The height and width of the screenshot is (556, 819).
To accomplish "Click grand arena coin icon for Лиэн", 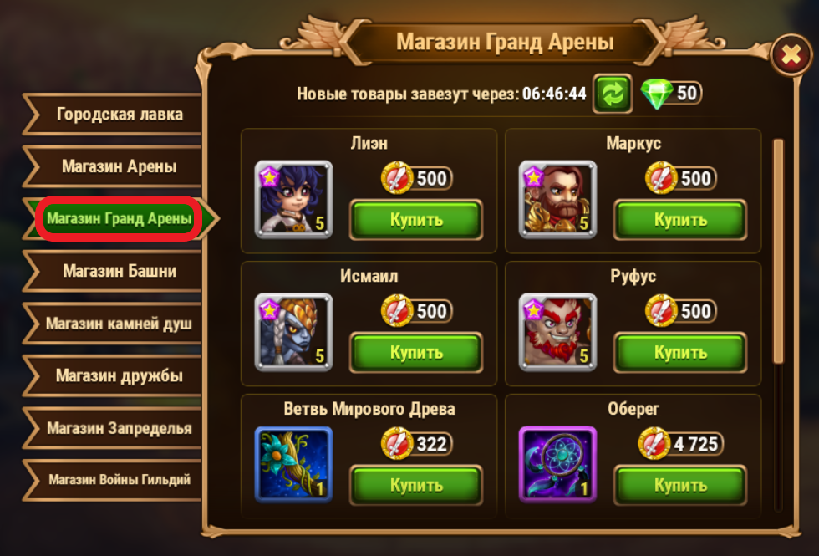I will (397, 178).
